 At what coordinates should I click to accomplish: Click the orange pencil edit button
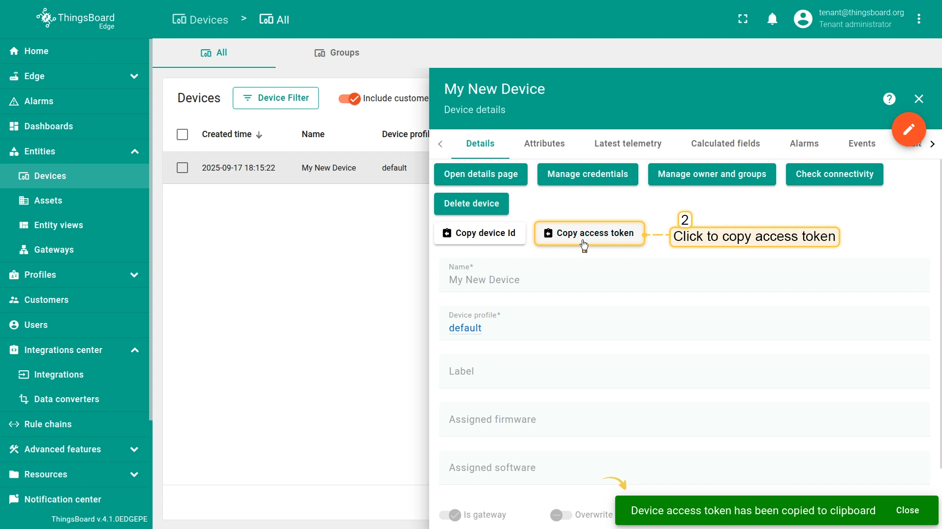click(x=909, y=129)
